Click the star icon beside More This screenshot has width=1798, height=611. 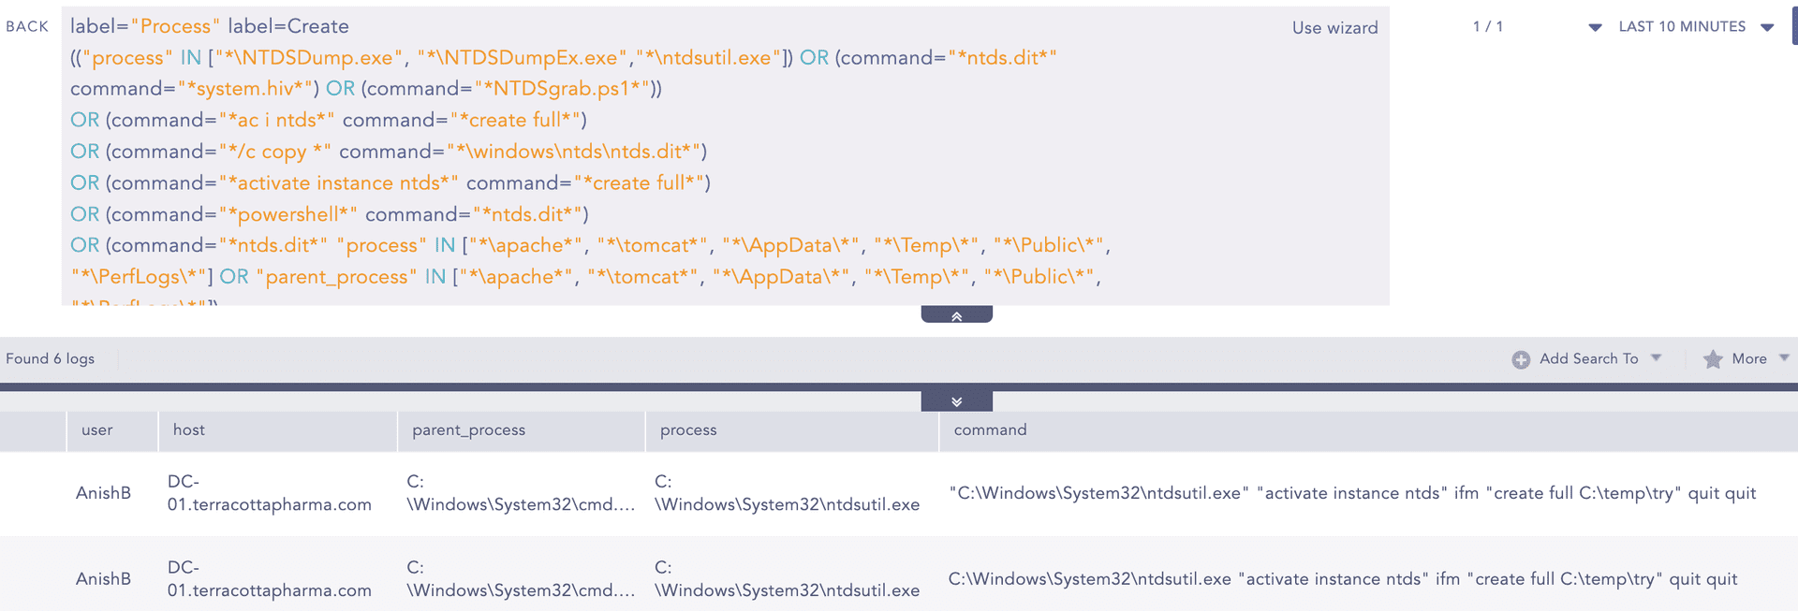click(1713, 359)
